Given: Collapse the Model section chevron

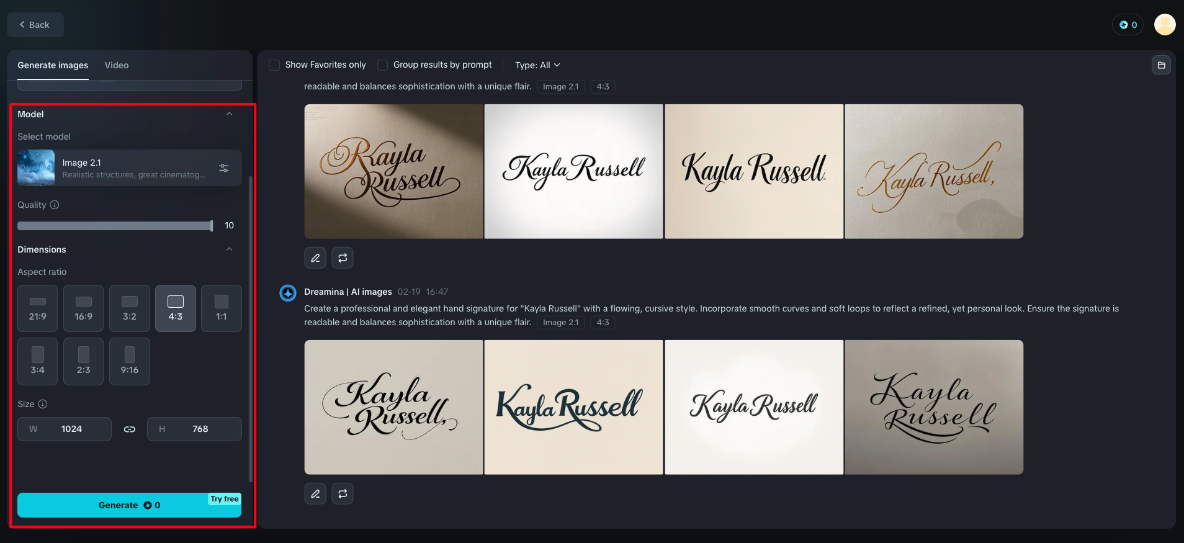Looking at the screenshot, I should pyautogui.click(x=229, y=114).
